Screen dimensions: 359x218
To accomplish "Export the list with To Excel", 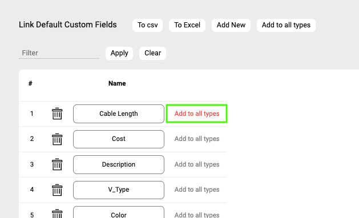I will click(x=187, y=25).
